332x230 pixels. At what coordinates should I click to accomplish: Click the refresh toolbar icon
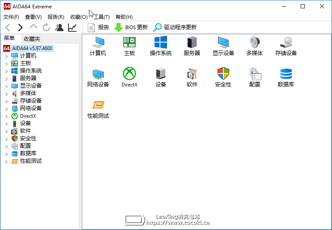[x=46, y=28]
